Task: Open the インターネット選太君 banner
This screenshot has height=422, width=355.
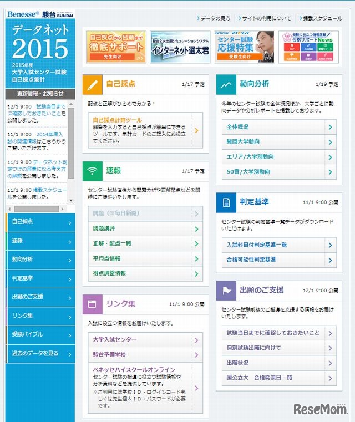Action: click(x=180, y=47)
